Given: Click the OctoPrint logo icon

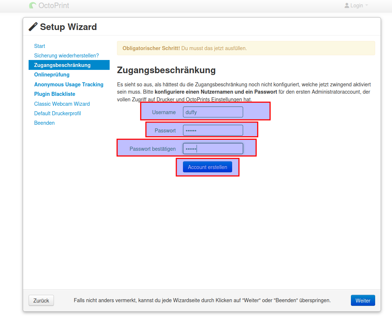Looking at the screenshot, I should pyautogui.click(x=33, y=5).
